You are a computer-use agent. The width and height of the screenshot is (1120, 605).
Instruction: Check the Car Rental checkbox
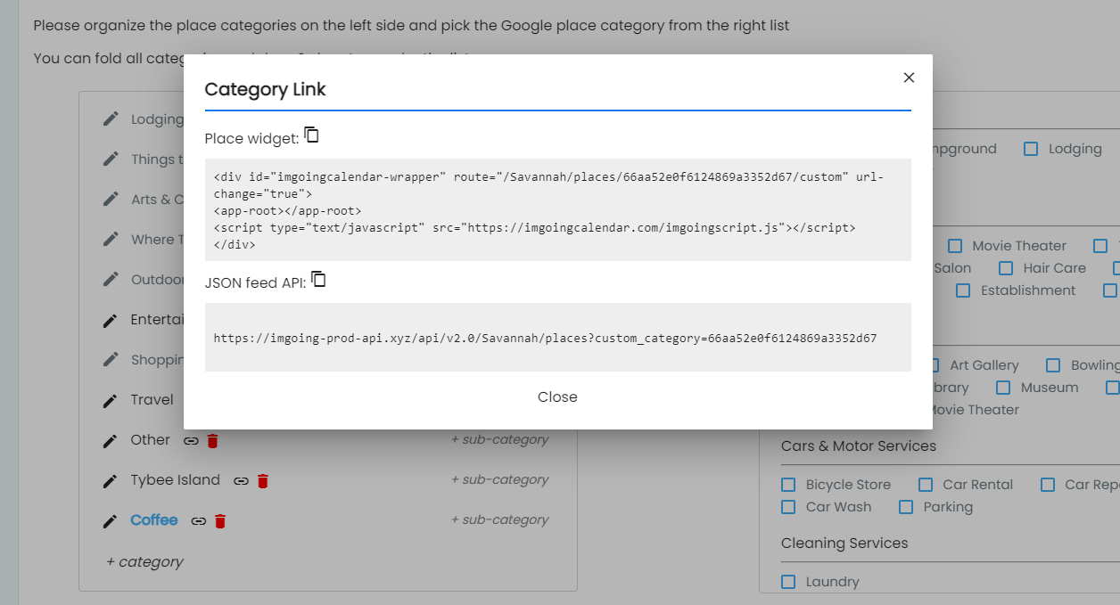(x=926, y=485)
